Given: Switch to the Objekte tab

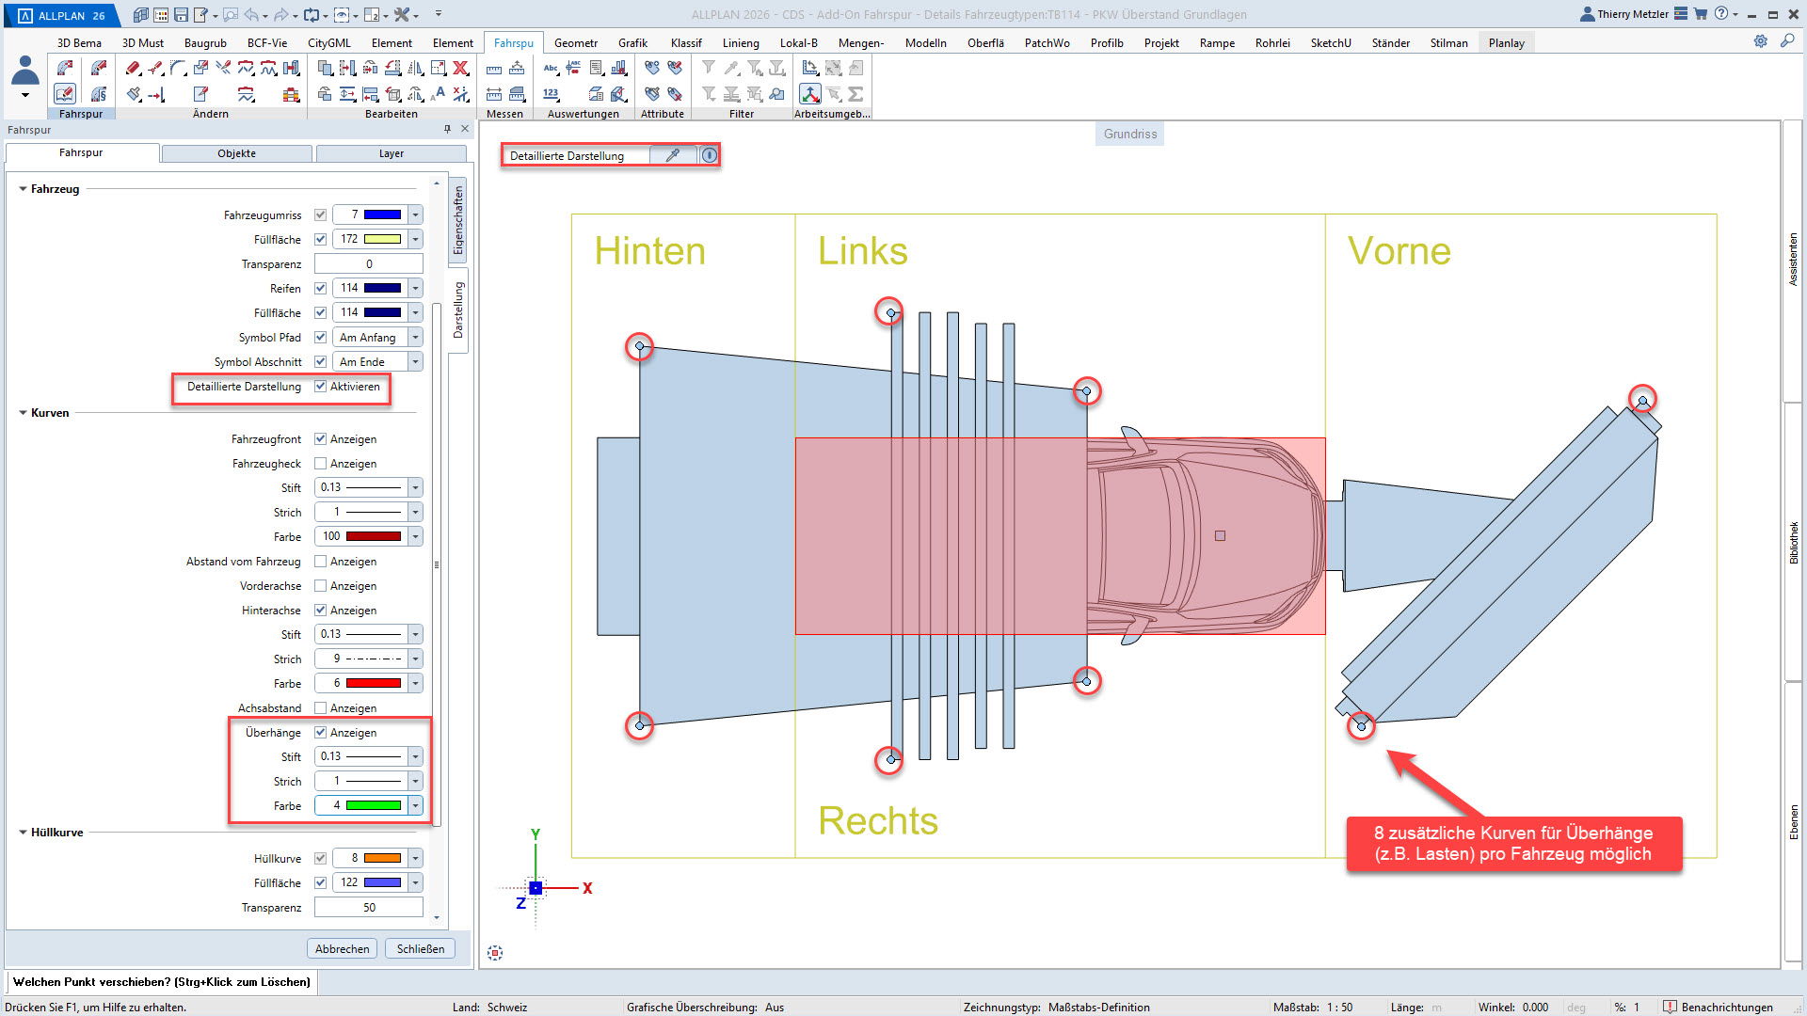Looking at the screenshot, I should click(236, 153).
